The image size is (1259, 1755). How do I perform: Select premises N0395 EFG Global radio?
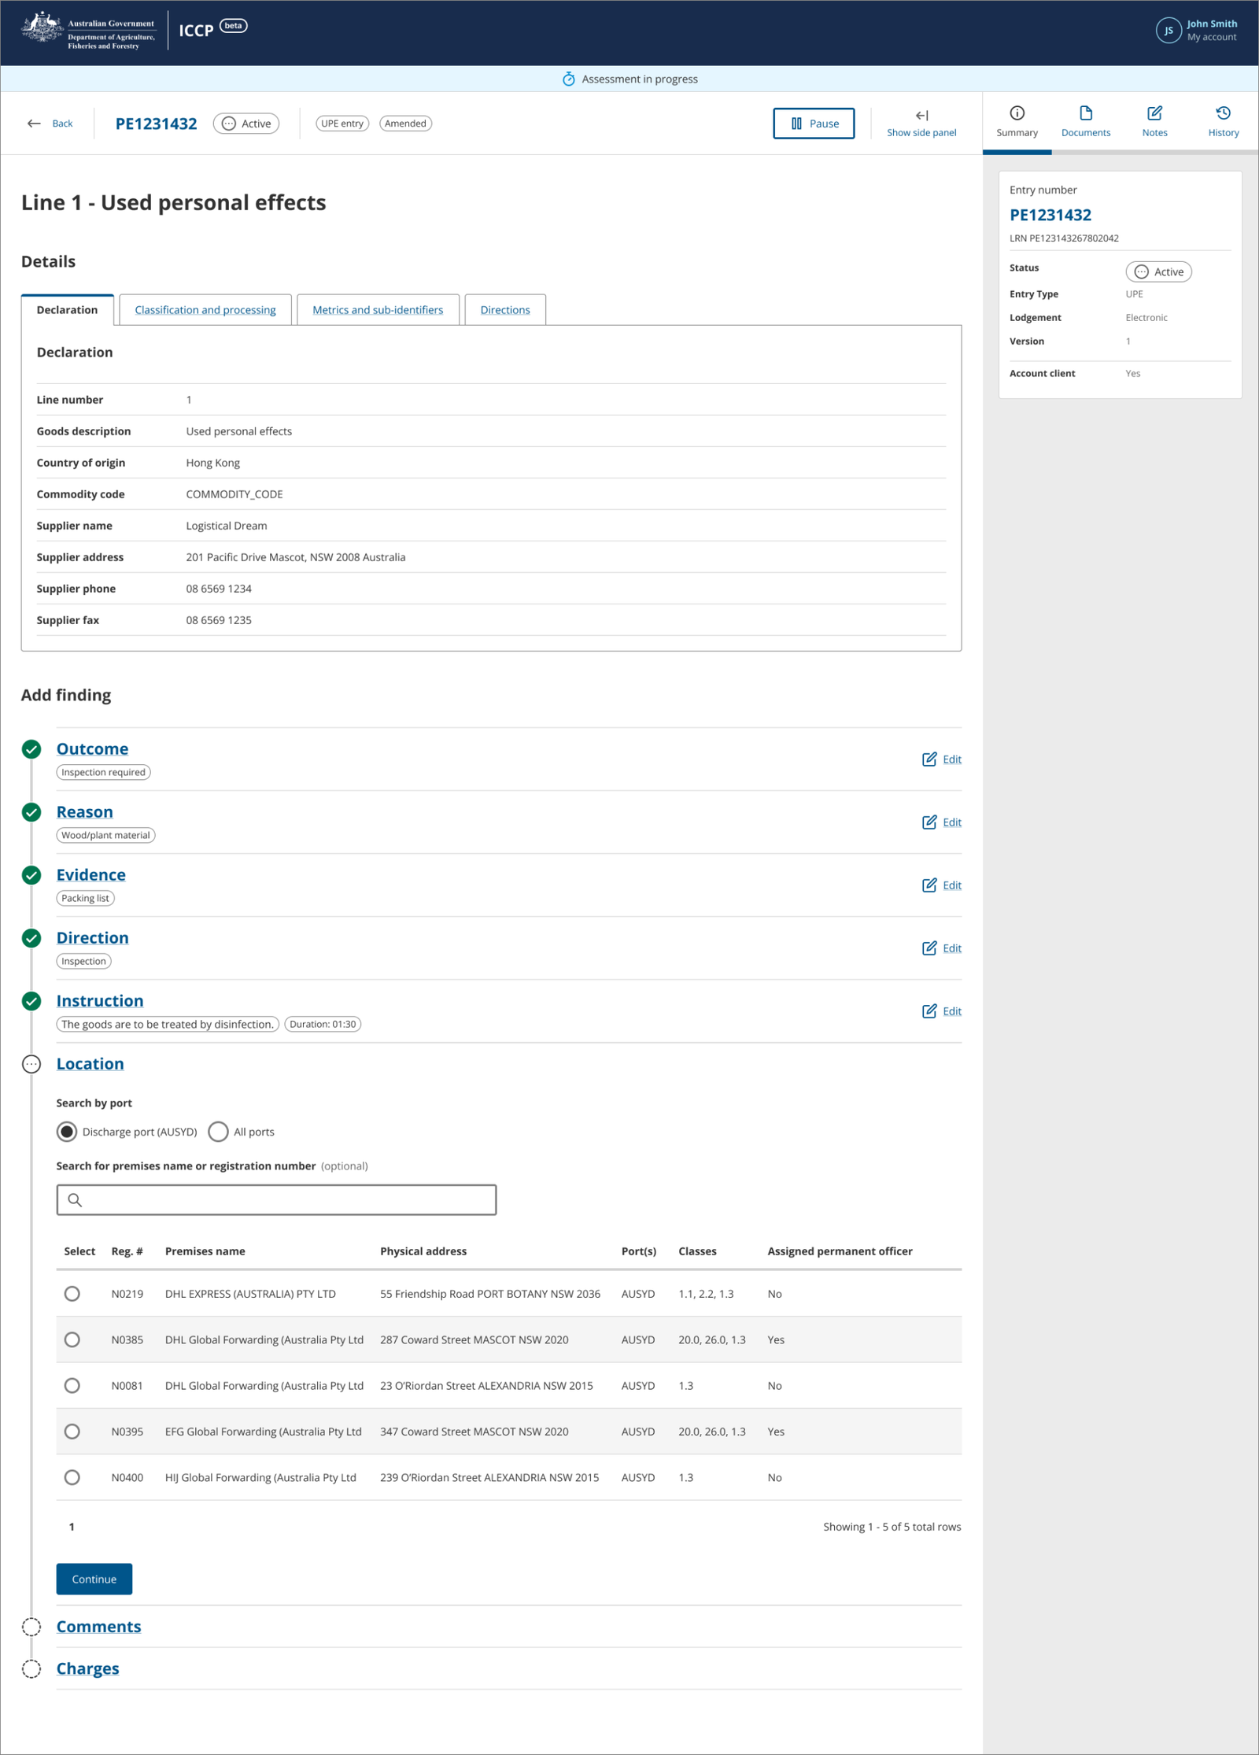click(72, 1432)
